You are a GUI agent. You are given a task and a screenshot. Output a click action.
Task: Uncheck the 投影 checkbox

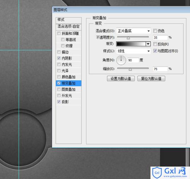point(59,102)
